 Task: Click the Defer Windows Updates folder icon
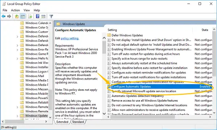pyautogui.click(x=109, y=35)
